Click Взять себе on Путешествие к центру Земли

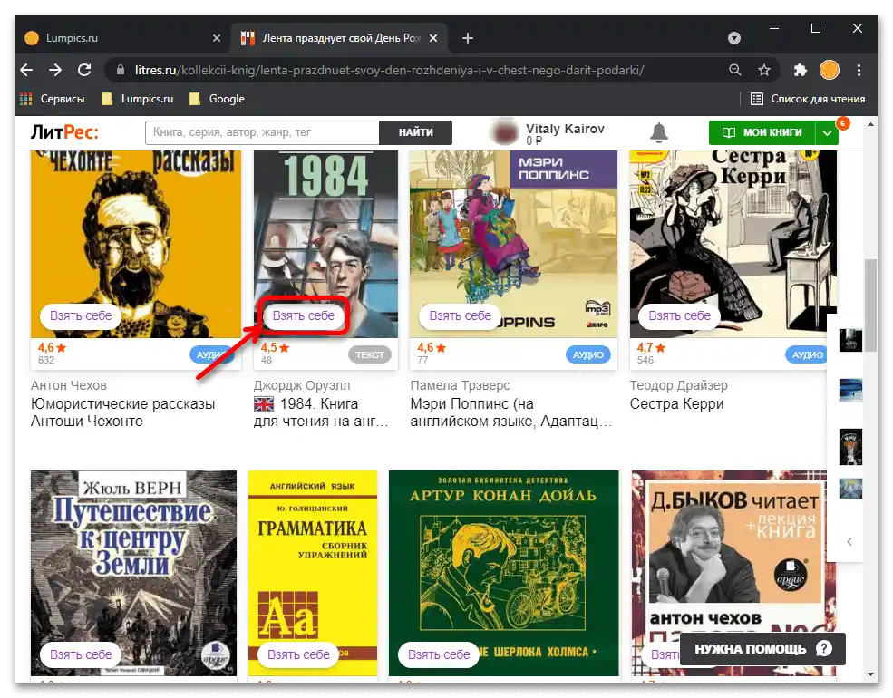[x=81, y=654]
